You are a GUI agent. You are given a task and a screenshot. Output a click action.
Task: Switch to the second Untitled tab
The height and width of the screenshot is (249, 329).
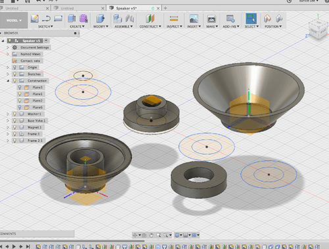pos(78,9)
